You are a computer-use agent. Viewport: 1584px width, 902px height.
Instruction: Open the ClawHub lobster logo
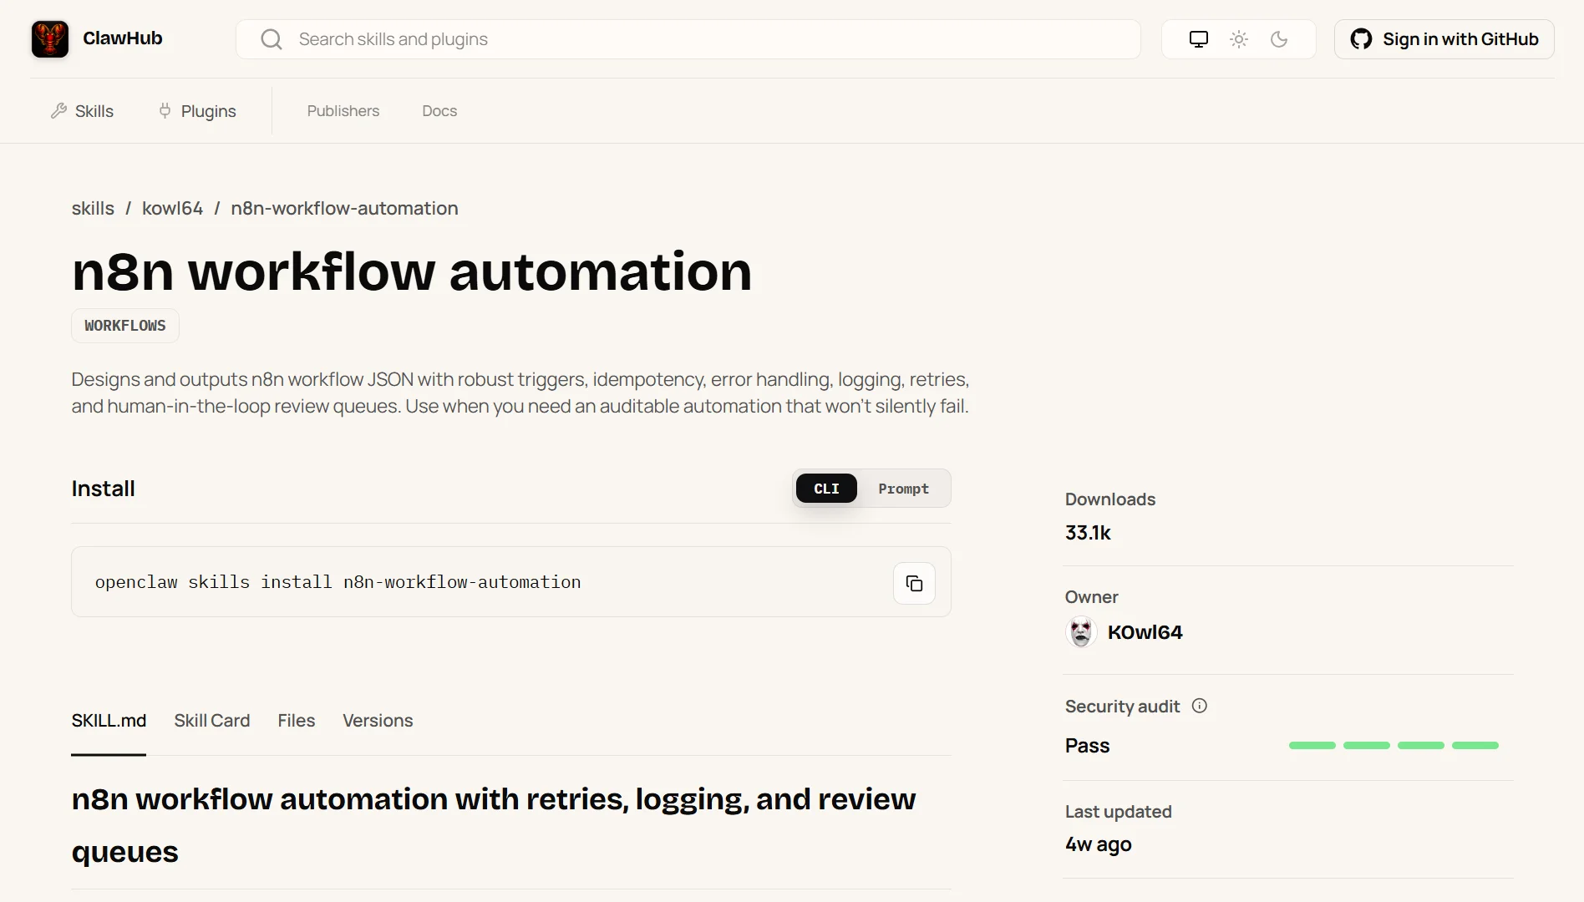[x=50, y=39]
